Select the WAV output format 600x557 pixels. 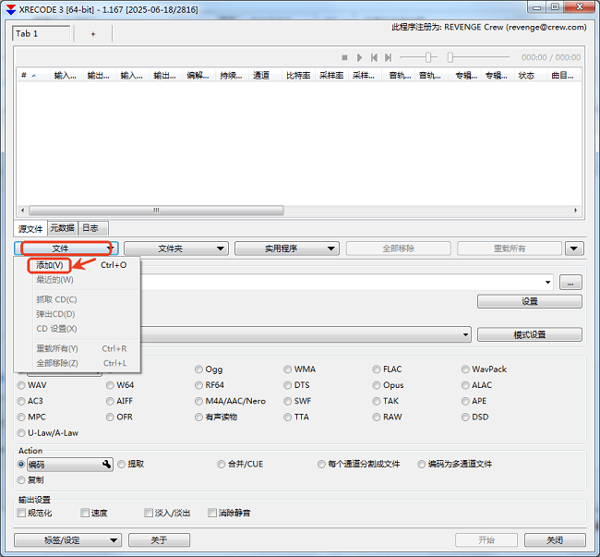click(32, 385)
